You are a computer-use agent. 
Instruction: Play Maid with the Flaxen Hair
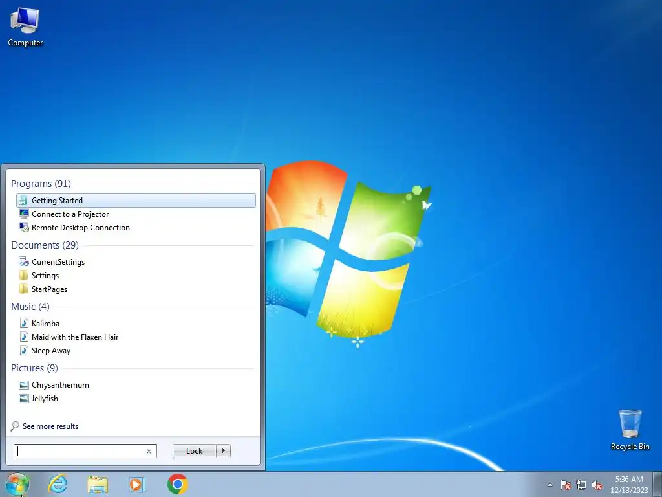click(136, 337)
